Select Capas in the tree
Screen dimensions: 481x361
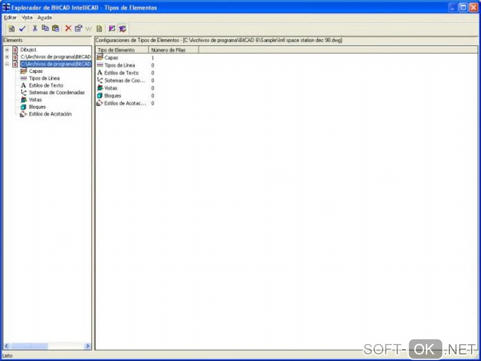(x=36, y=71)
